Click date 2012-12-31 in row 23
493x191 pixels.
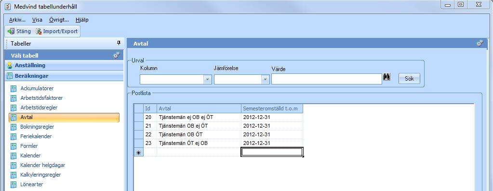pos(272,143)
